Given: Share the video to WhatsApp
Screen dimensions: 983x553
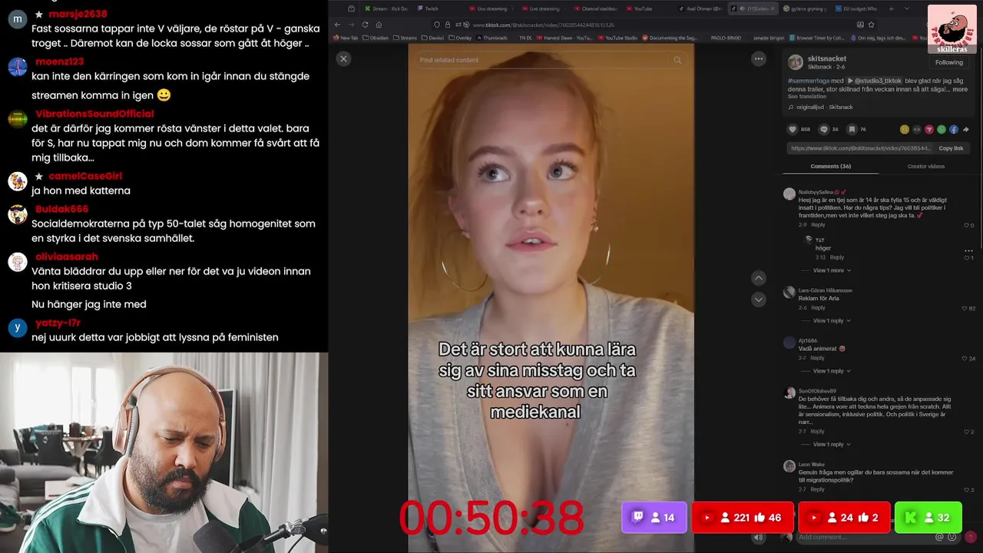Looking at the screenshot, I should pos(942,129).
